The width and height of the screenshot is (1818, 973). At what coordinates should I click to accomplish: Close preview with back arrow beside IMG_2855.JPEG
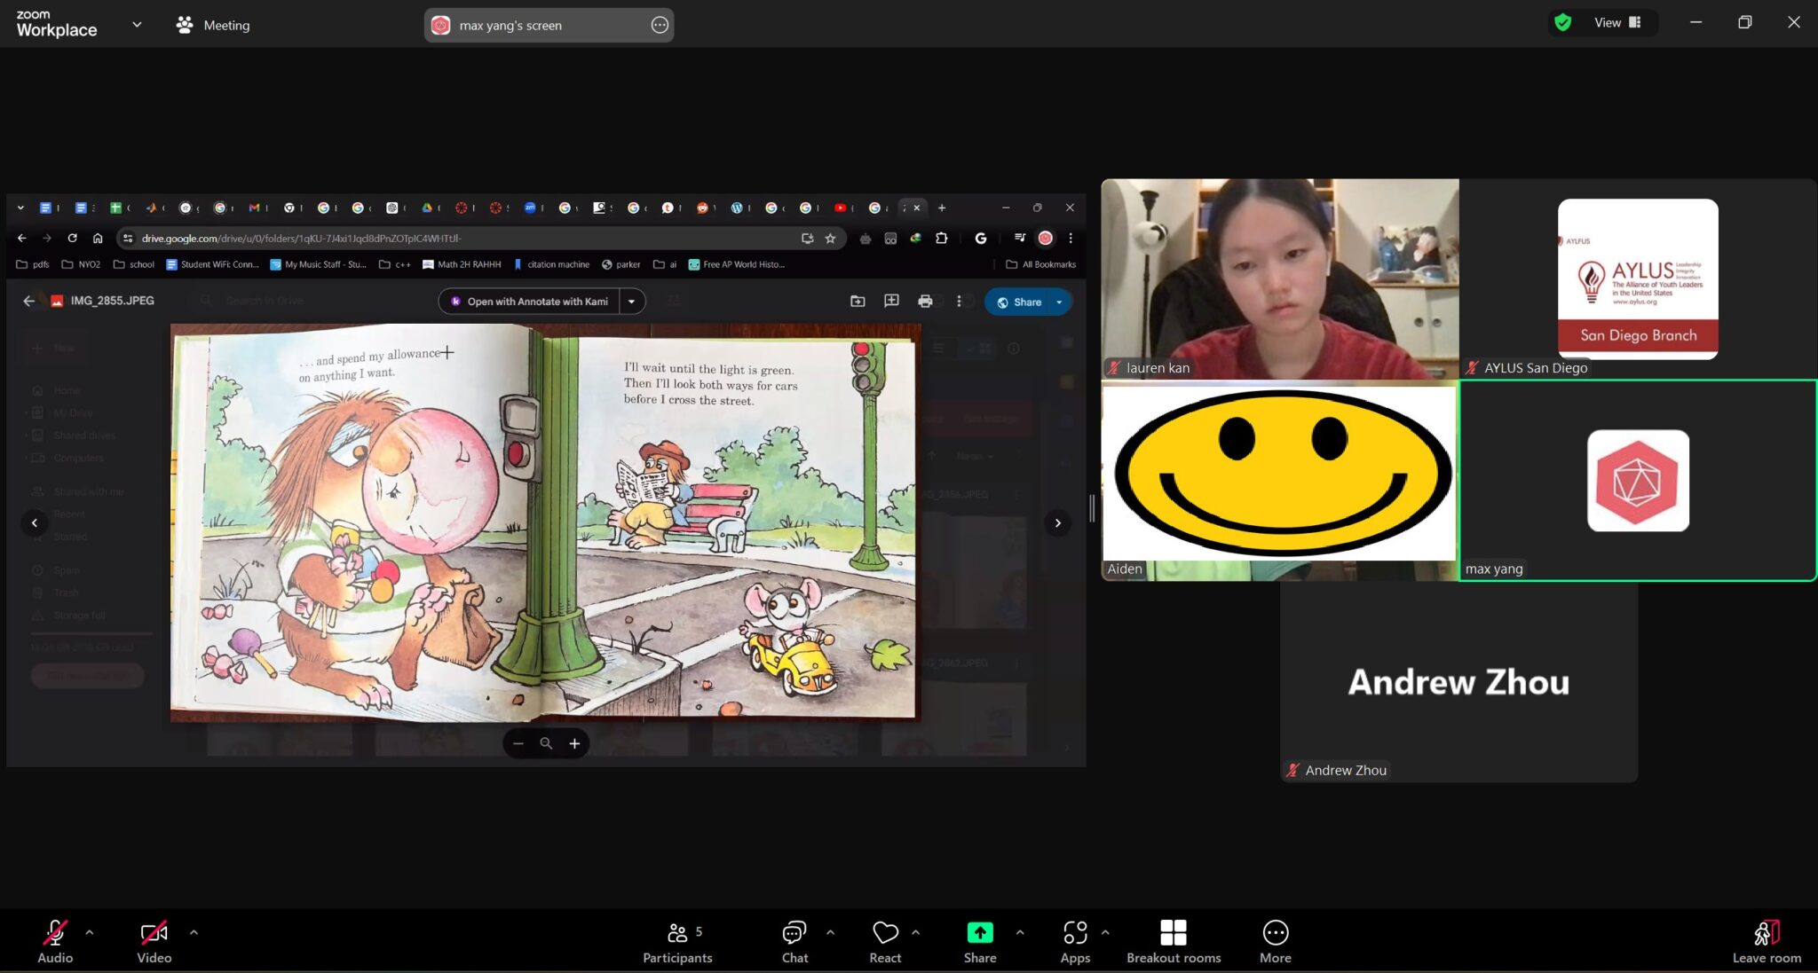point(28,301)
